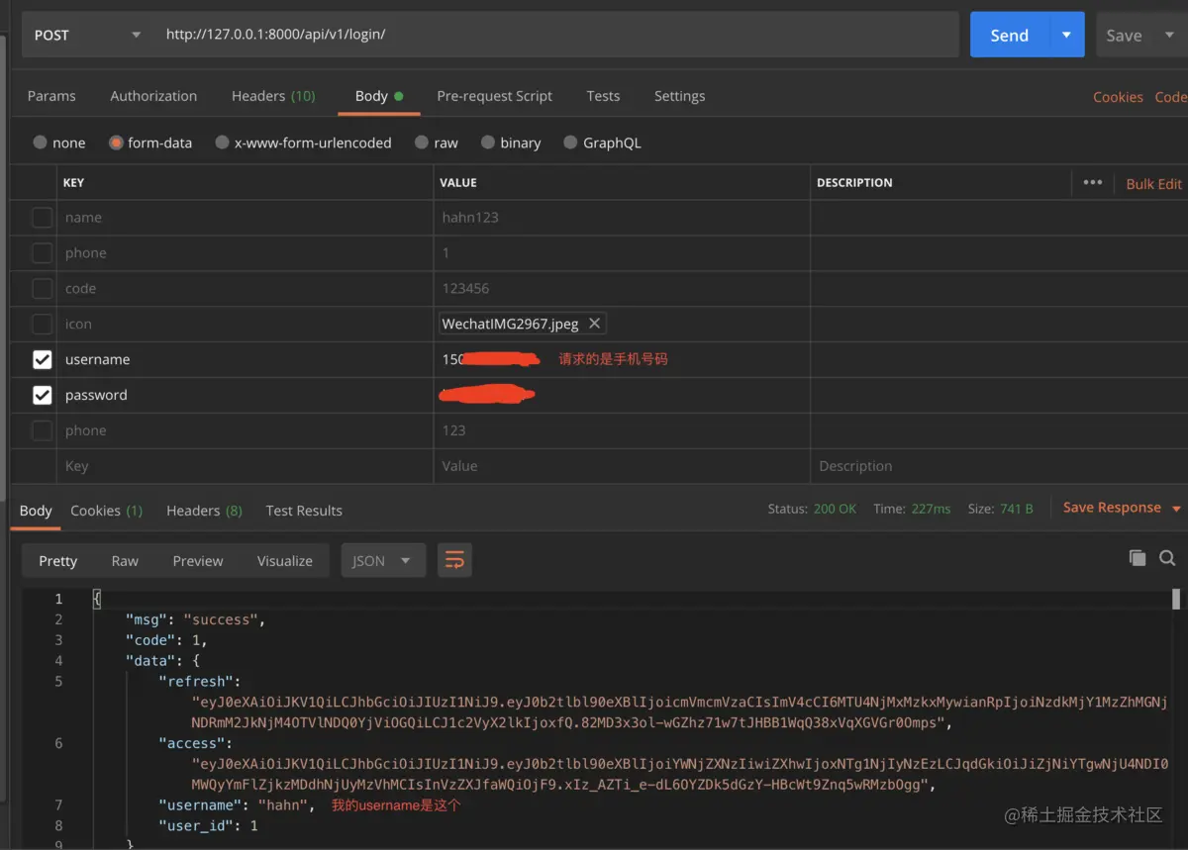Viewport: 1188px width, 850px height.
Task: Uncheck the password row checkbox
Action: 42,395
